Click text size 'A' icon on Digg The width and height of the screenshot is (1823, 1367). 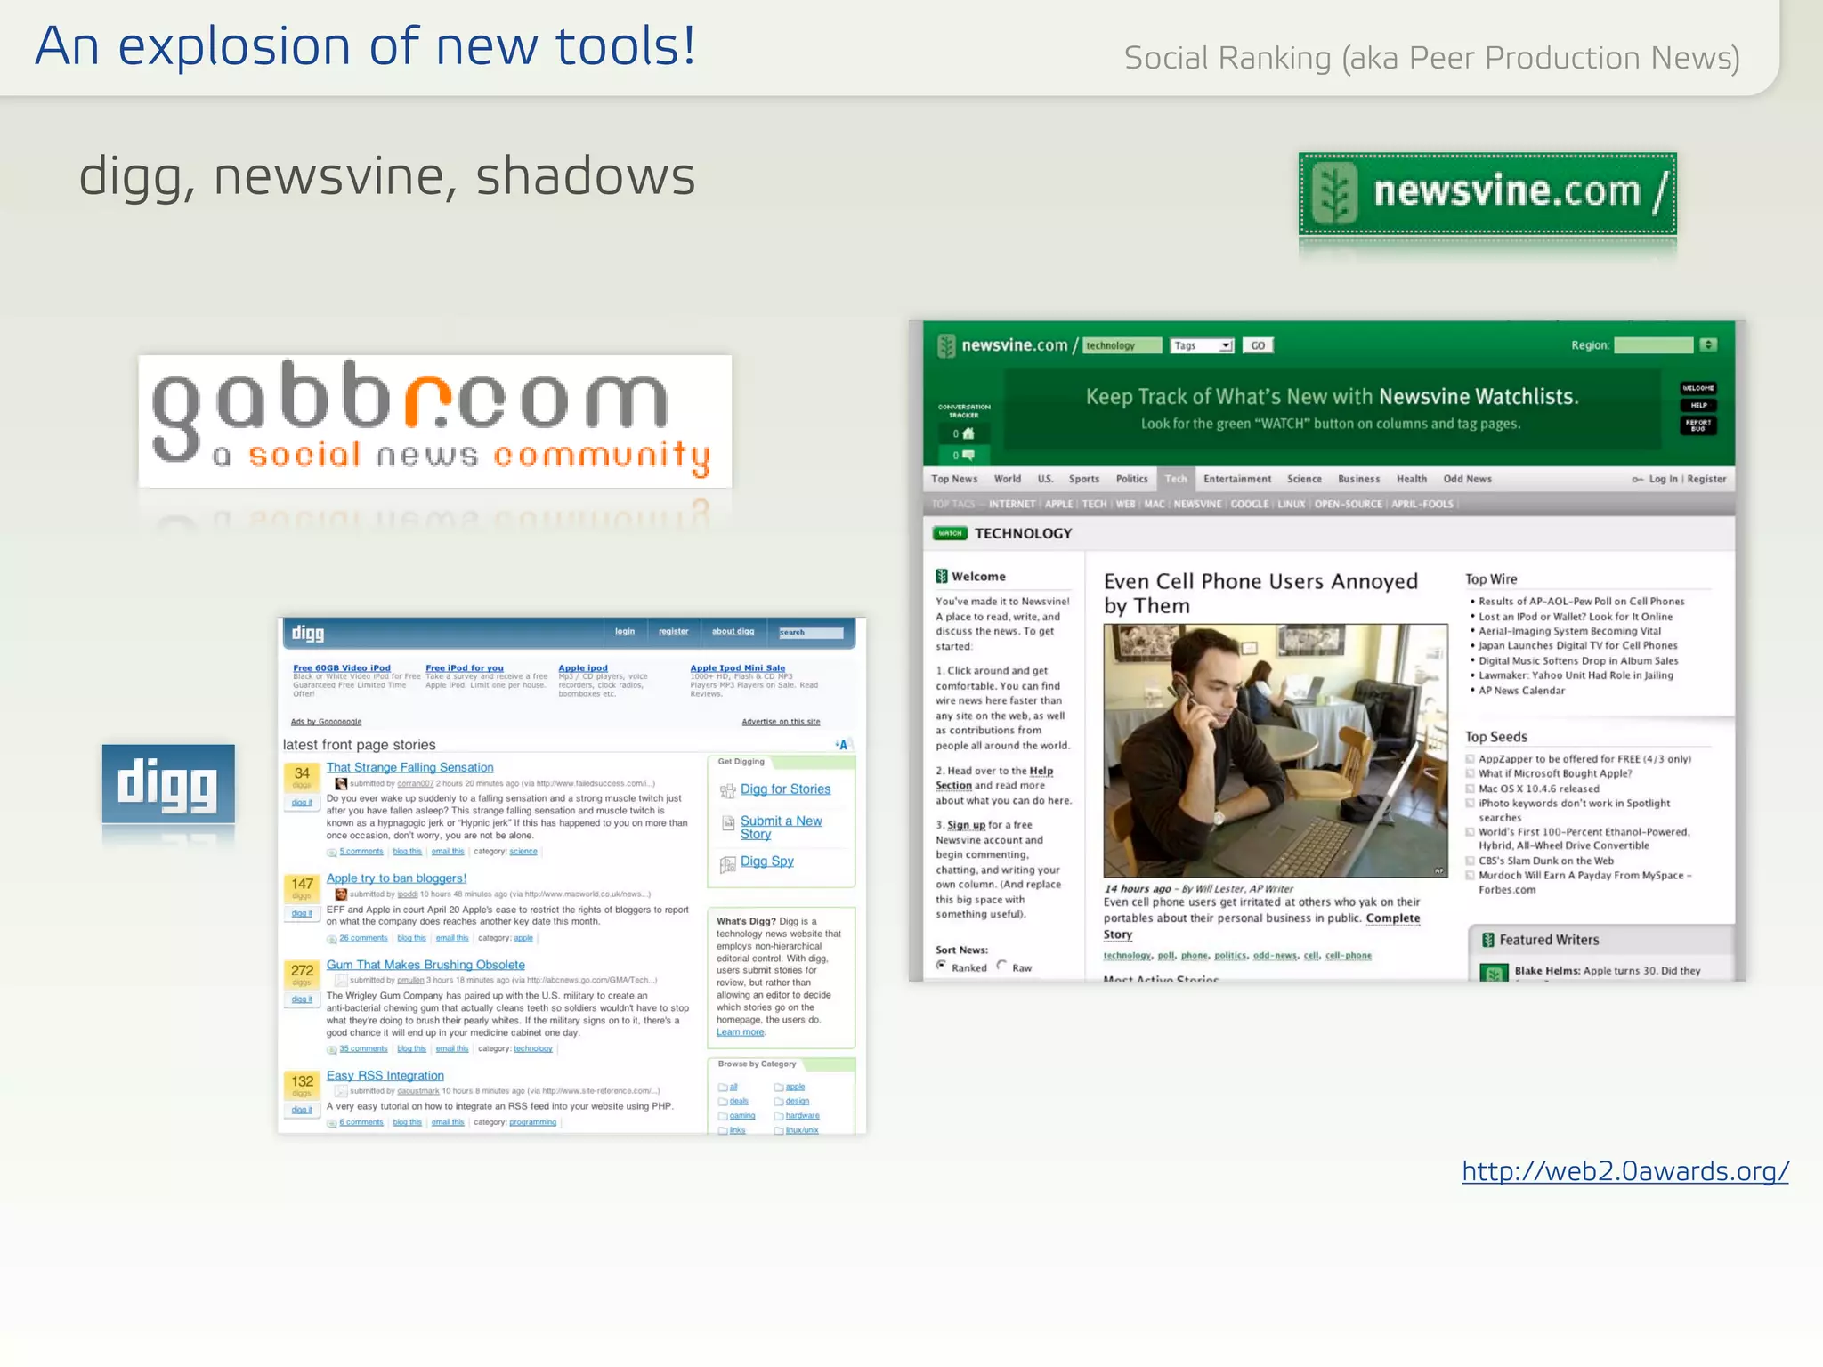[842, 745]
